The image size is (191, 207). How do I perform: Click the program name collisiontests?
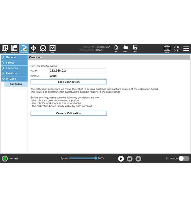point(103,47)
